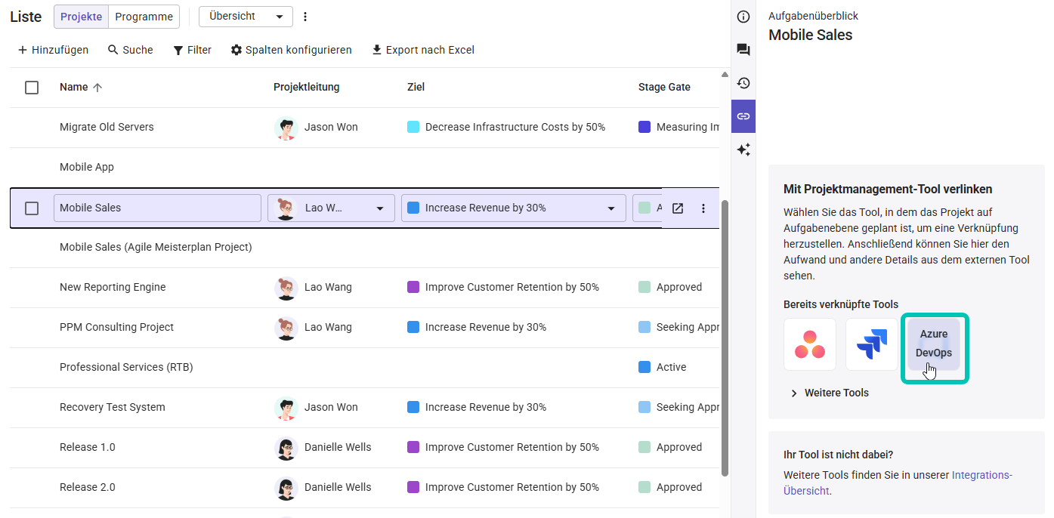The image size is (1054, 518).
Task: Choose the Asana tool tile
Action: point(810,344)
